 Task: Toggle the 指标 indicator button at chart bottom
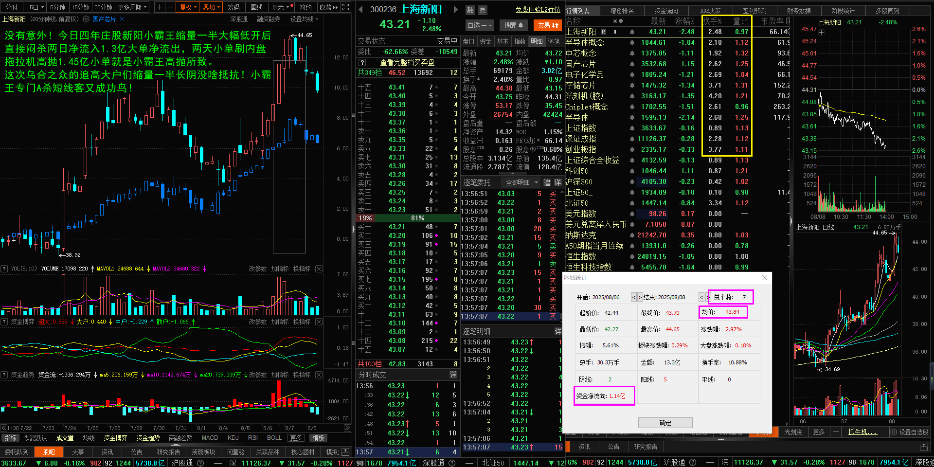pos(10,438)
